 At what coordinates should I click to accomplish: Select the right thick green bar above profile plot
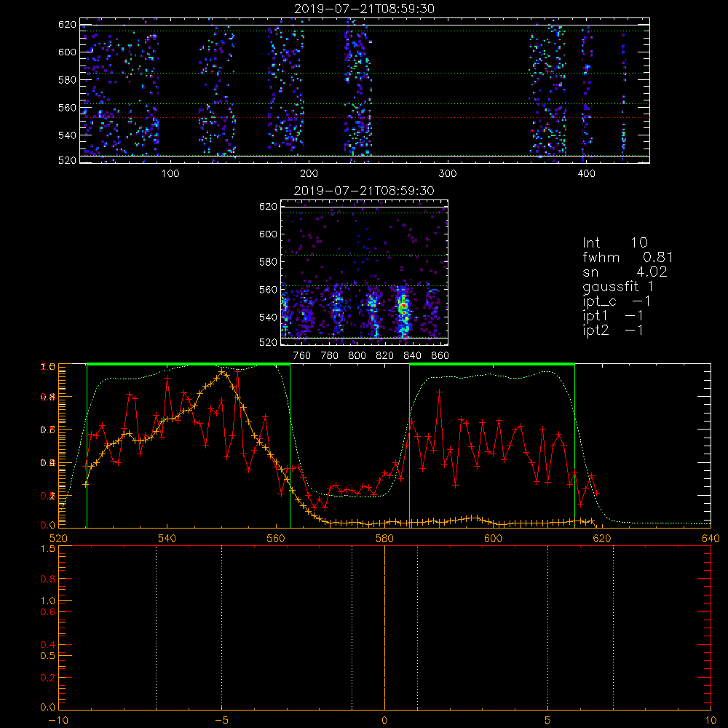(492, 365)
